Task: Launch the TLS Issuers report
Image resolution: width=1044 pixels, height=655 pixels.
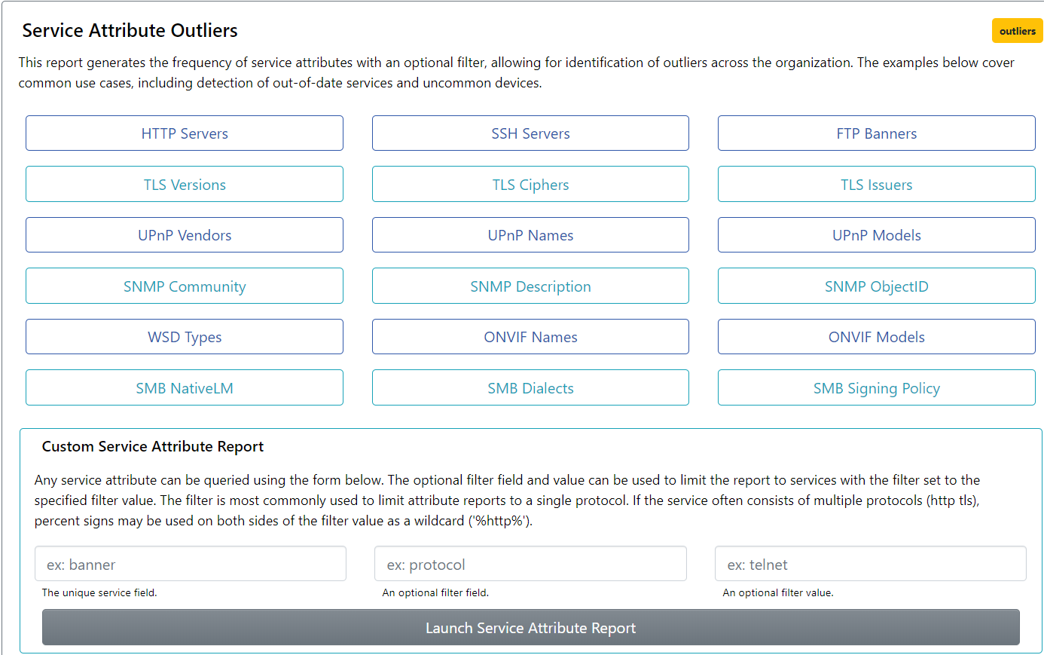Action: pyautogui.click(x=876, y=184)
